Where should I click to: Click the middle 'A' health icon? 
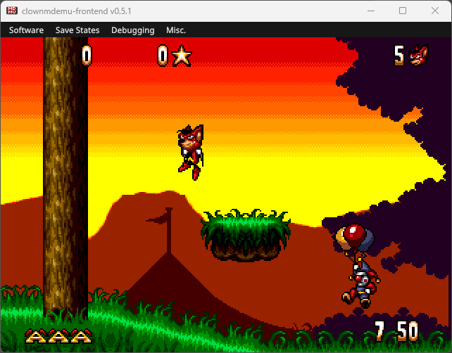click(x=58, y=336)
